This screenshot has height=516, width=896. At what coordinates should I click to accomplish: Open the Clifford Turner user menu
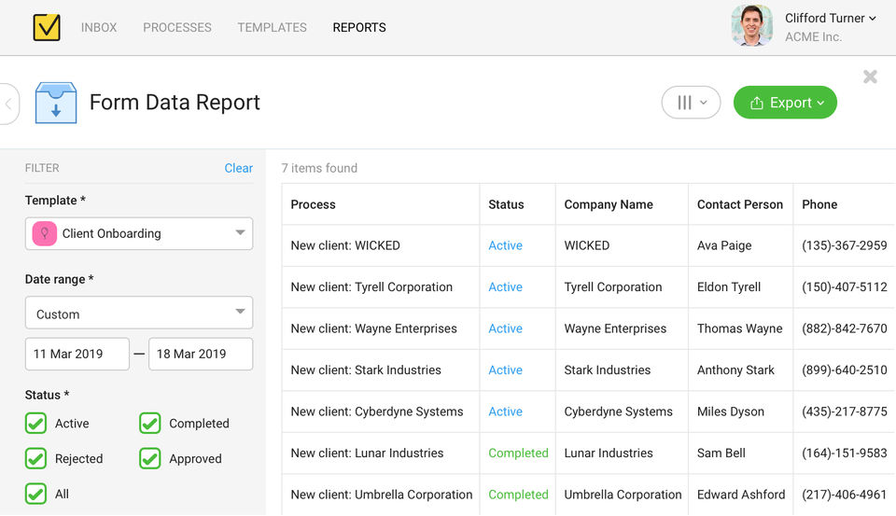click(831, 19)
